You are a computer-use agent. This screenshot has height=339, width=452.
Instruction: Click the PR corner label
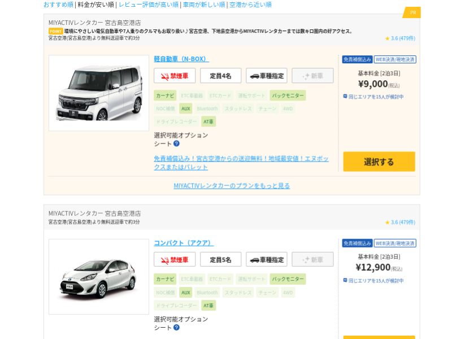pyautogui.click(x=413, y=12)
